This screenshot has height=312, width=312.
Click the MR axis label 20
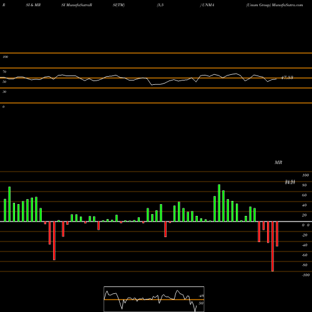(x=304, y=215)
